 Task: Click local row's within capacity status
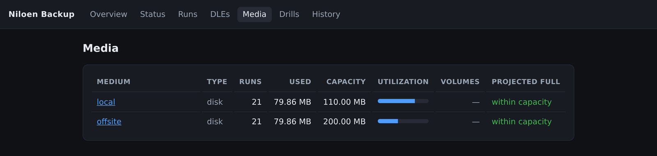521,102
